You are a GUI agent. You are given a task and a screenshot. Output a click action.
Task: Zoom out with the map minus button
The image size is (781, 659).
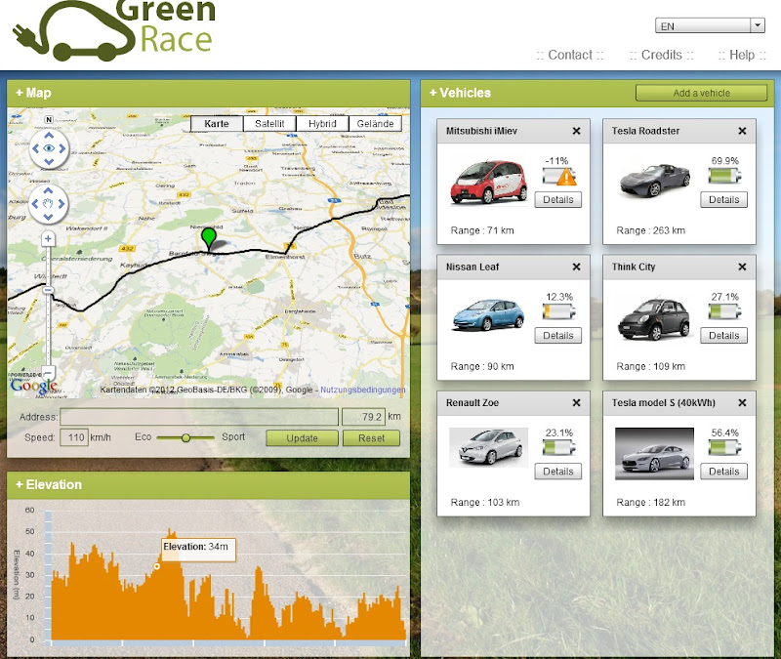(x=48, y=372)
